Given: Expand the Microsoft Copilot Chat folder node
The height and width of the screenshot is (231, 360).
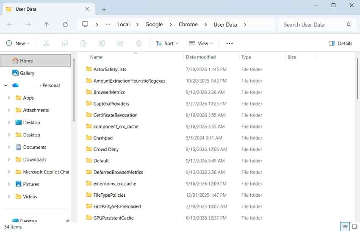Looking at the screenshot, I should pos(9,172).
